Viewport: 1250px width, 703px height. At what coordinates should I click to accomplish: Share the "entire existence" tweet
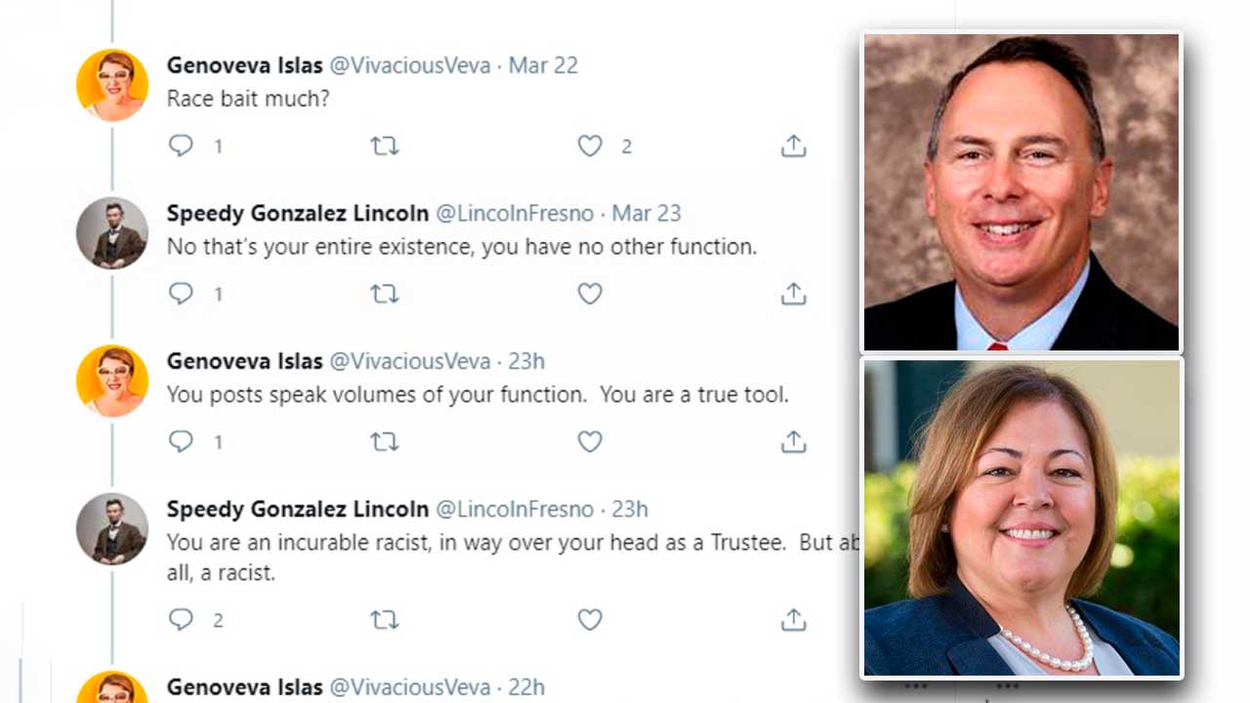click(x=793, y=294)
